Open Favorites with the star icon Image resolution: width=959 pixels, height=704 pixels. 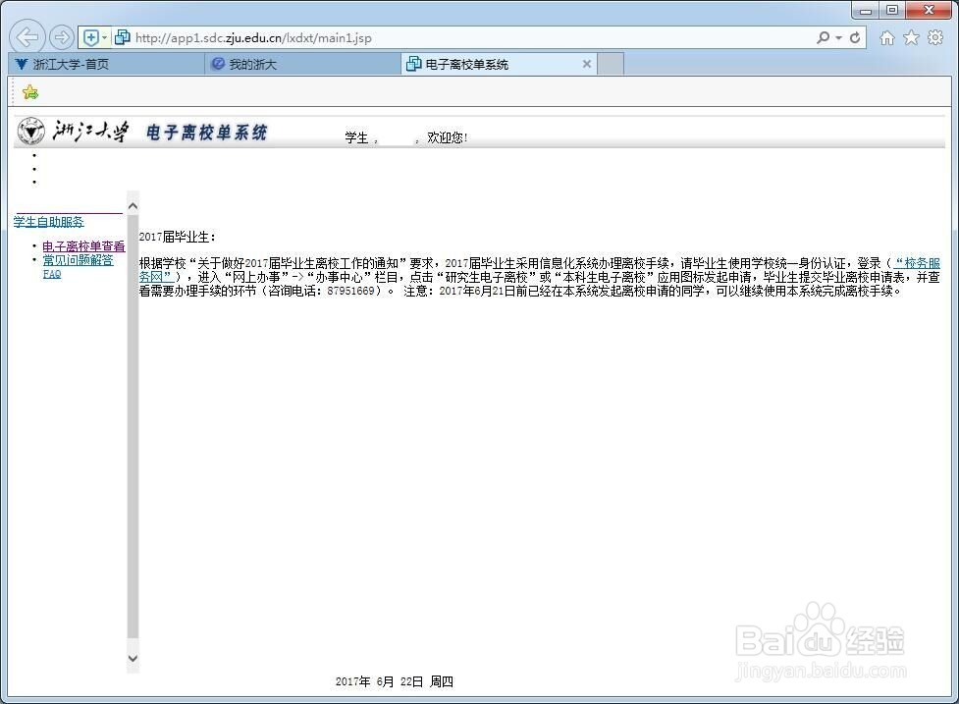point(912,37)
